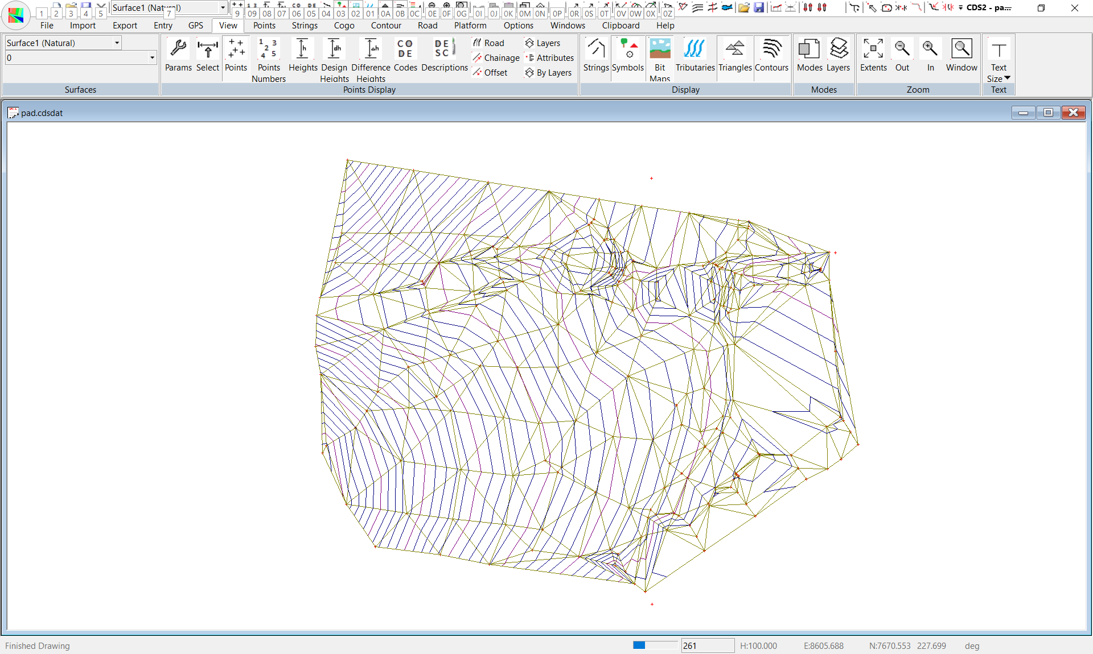
Task: Show Triangles in the display
Action: click(x=734, y=49)
